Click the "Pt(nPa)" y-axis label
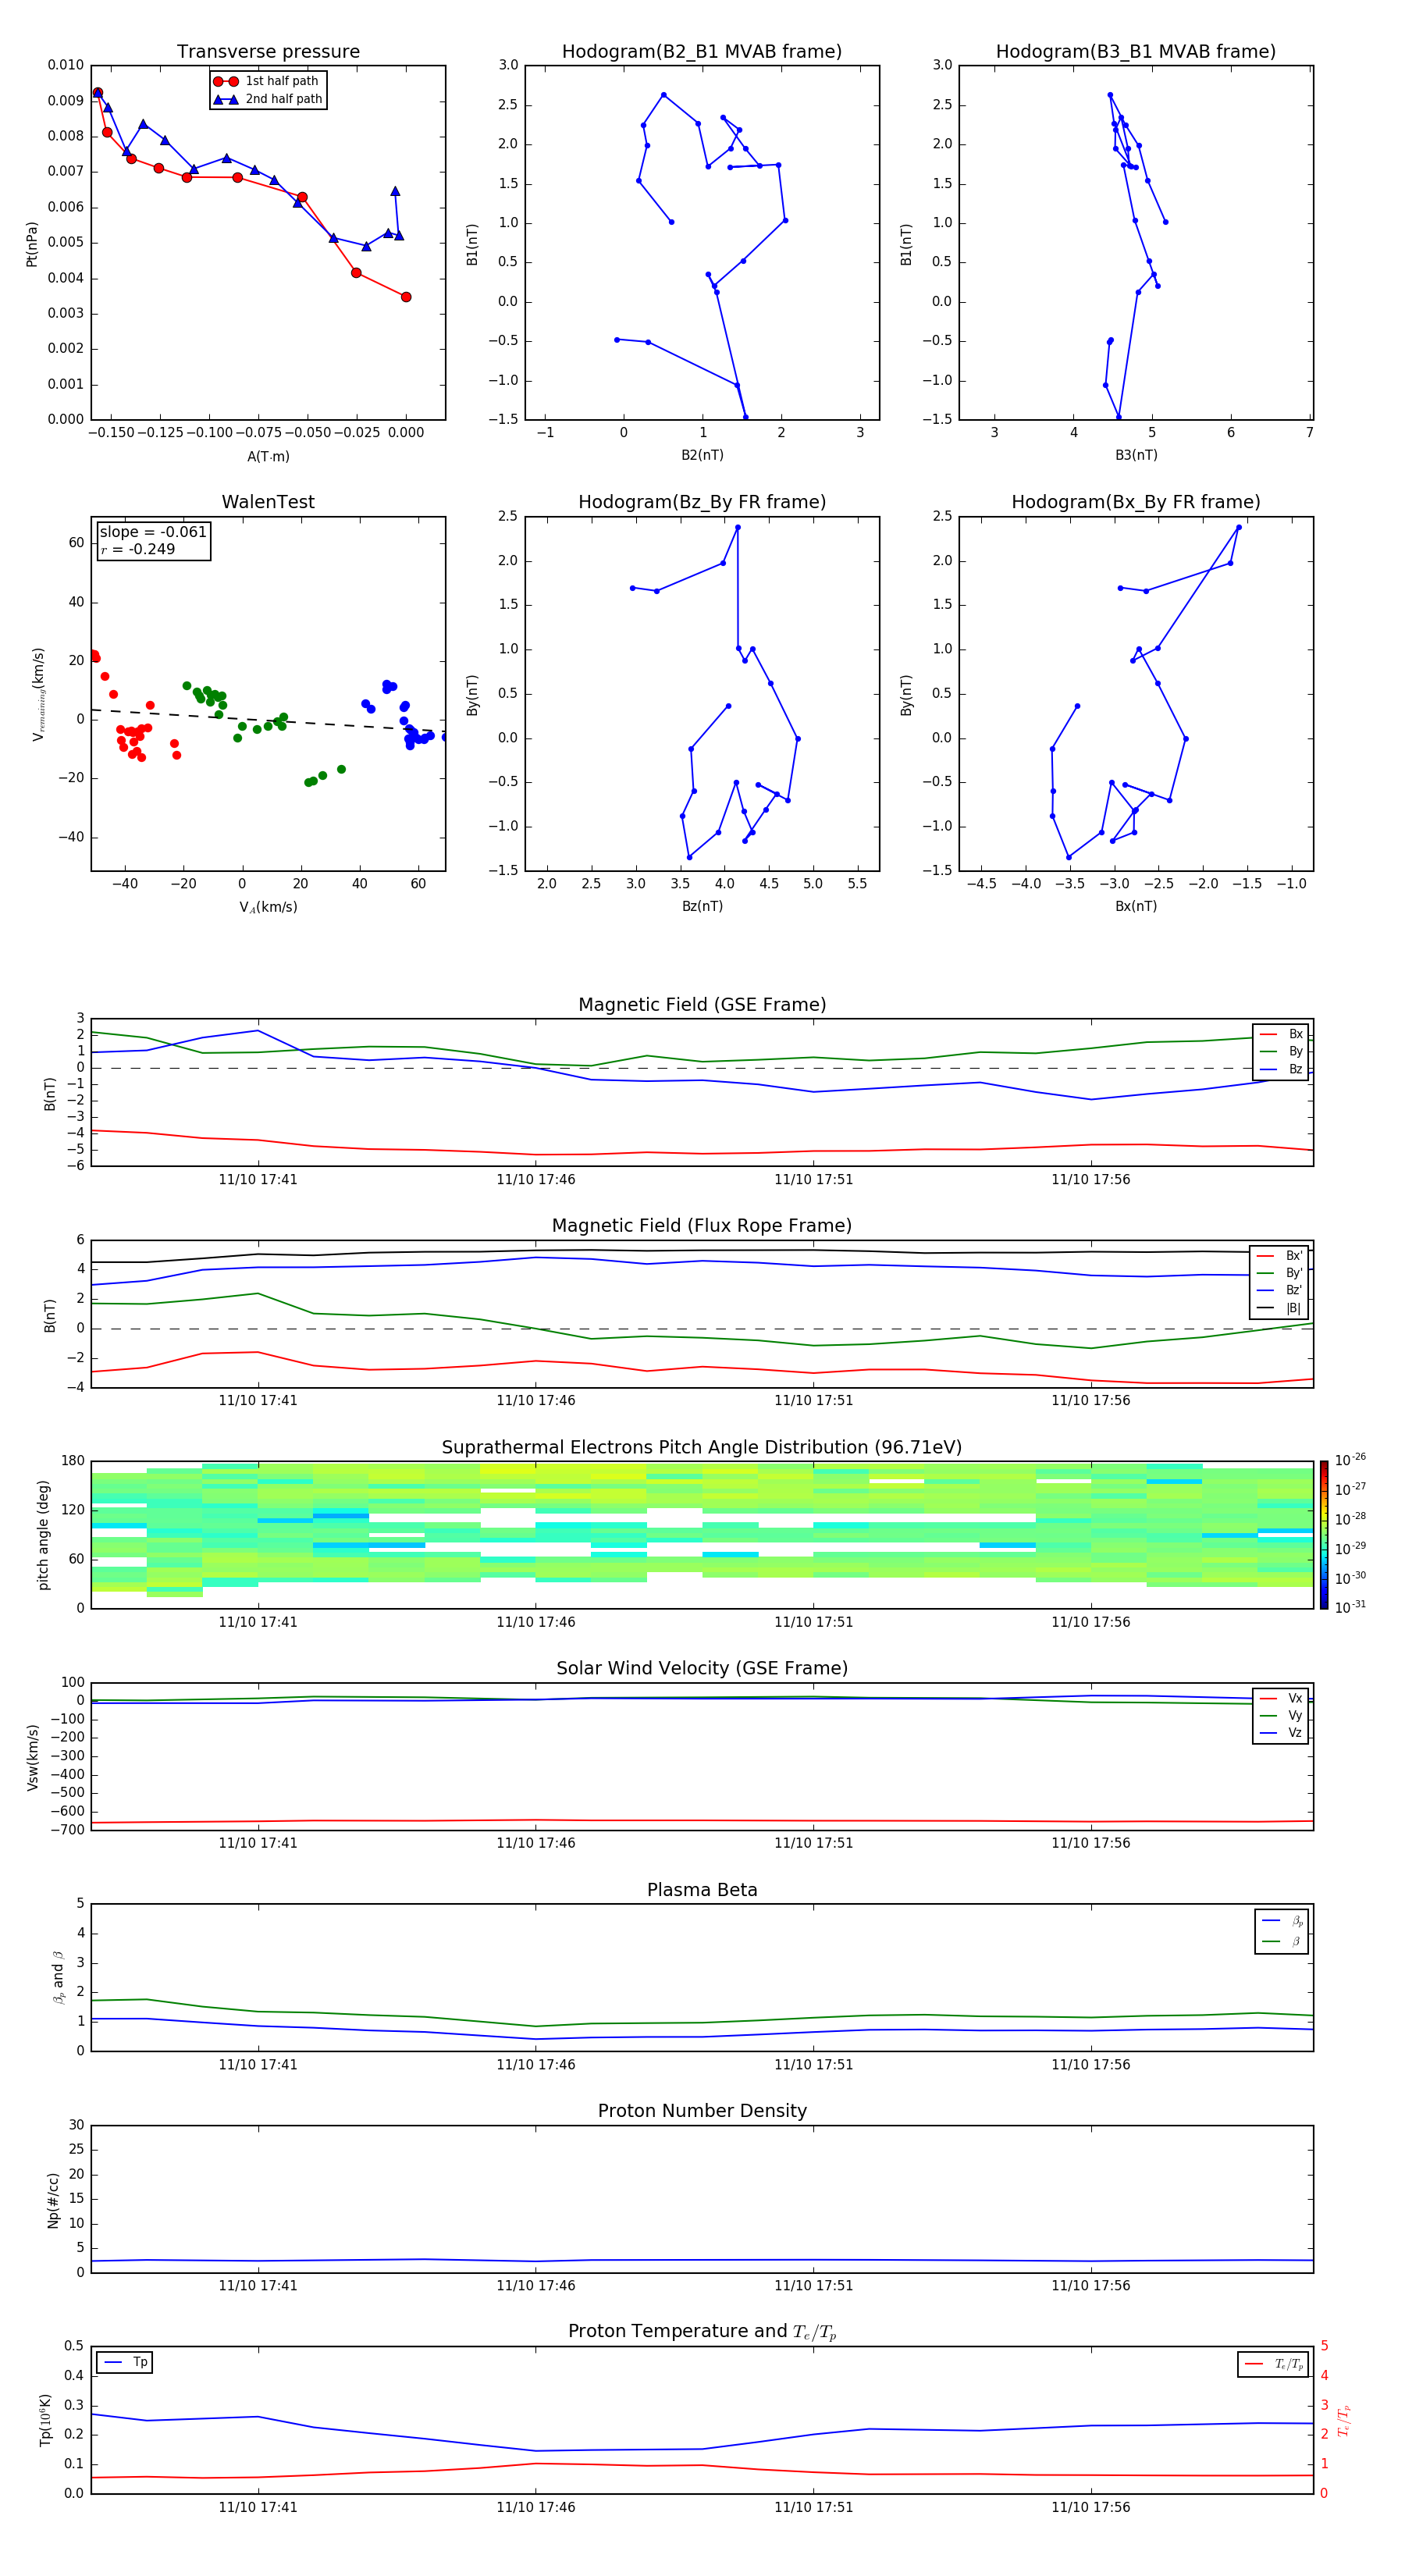Viewport: 1405px width, 2576px height. point(31,244)
